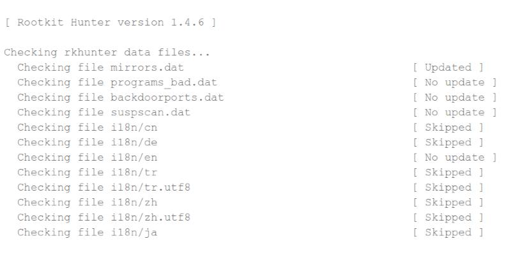This screenshot has width=511, height=255.
Task: Select the i18n/zh.utf8 file name
Action: [148, 217]
